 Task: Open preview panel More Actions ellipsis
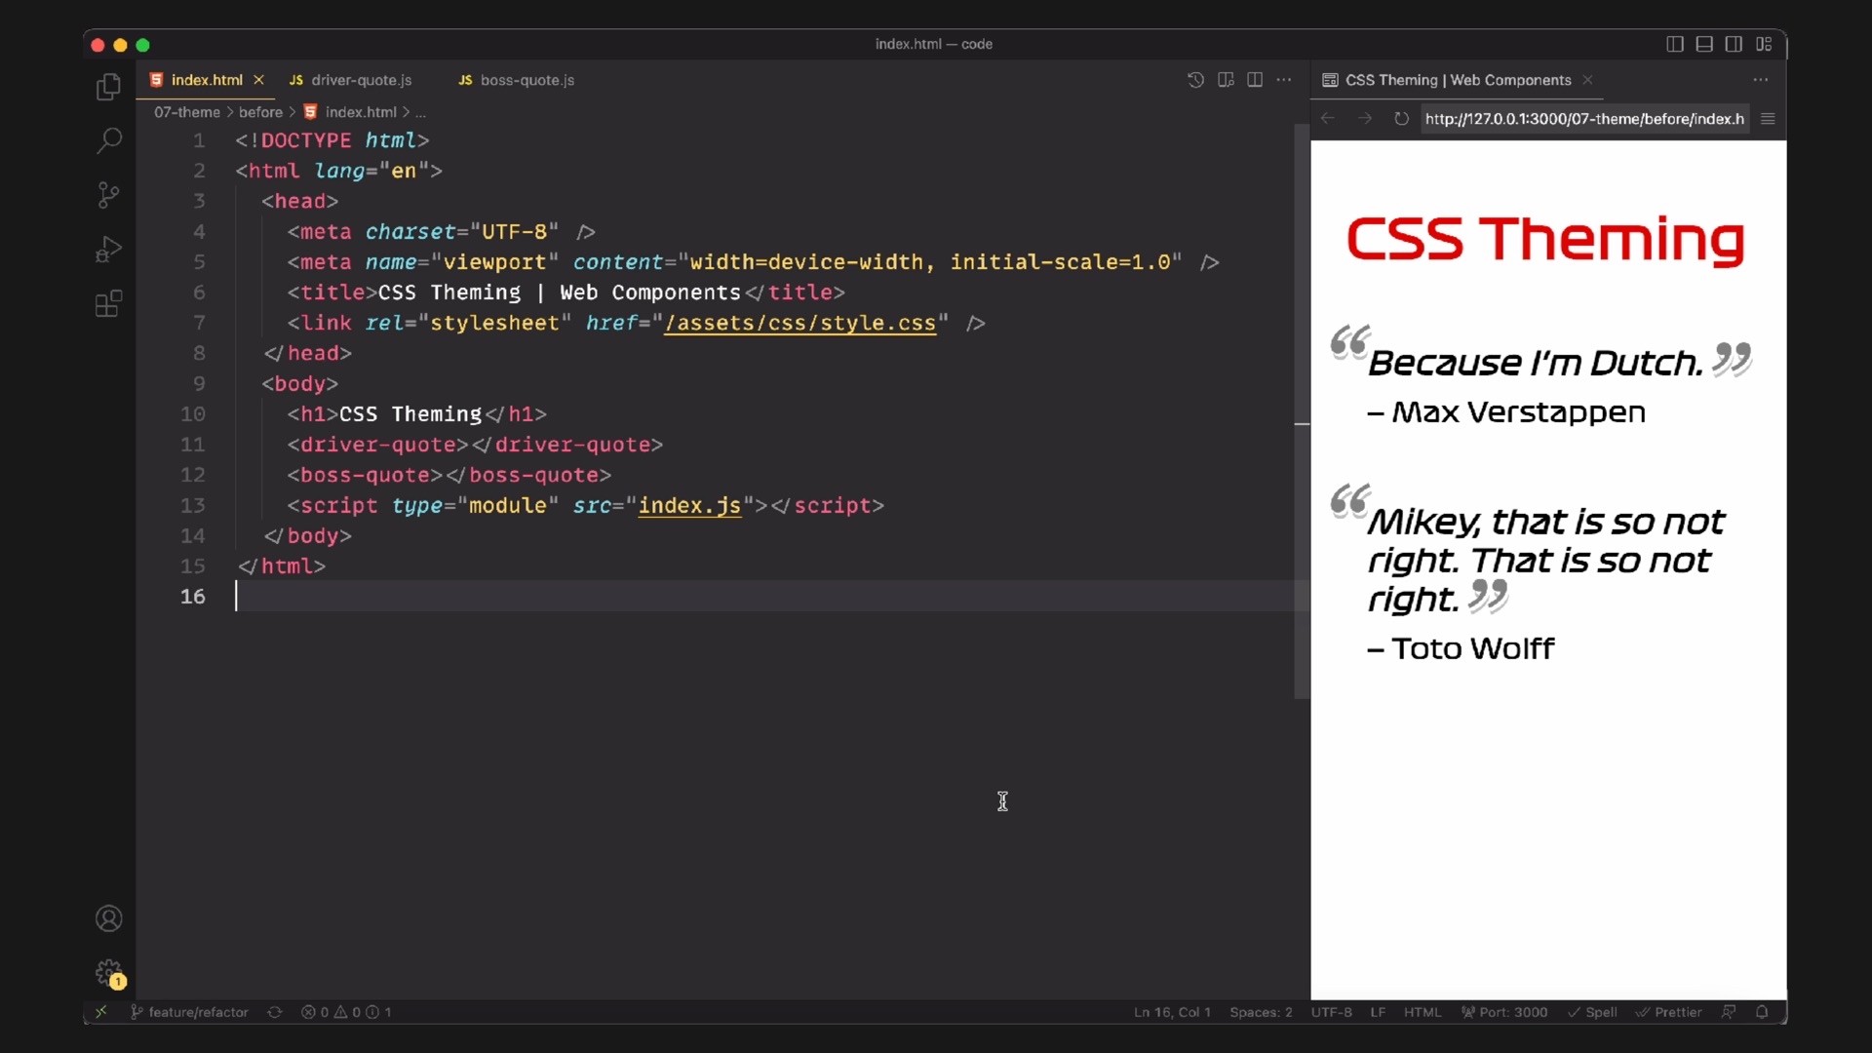1760,80
